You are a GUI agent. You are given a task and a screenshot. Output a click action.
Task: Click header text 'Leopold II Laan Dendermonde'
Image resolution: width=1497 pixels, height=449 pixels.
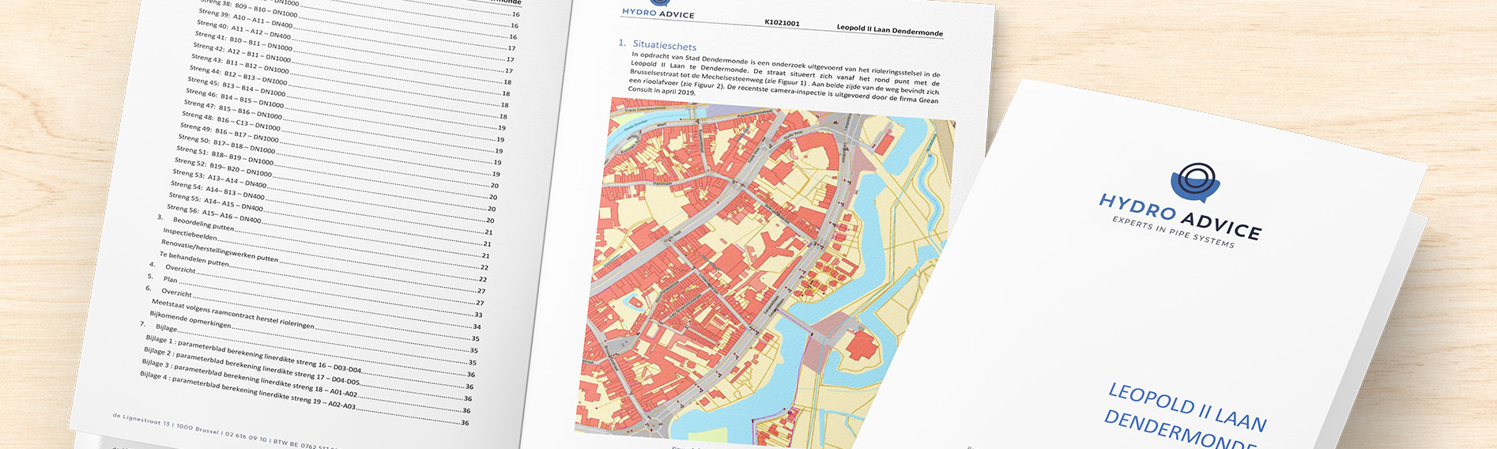(890, 31)
